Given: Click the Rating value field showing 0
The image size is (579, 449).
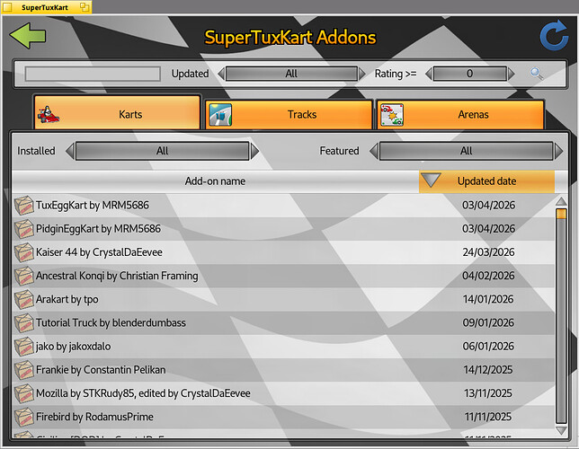Looking at the screenshot, I should [x=470, y=74].
